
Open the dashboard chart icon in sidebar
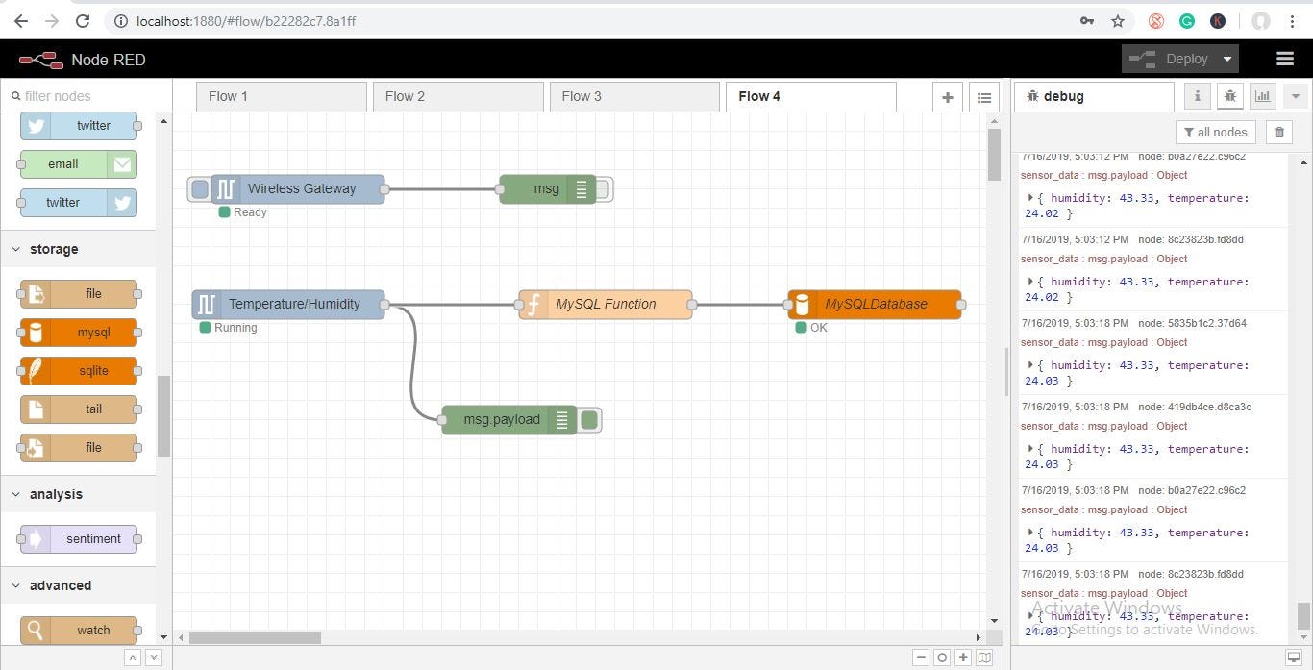1262,95
